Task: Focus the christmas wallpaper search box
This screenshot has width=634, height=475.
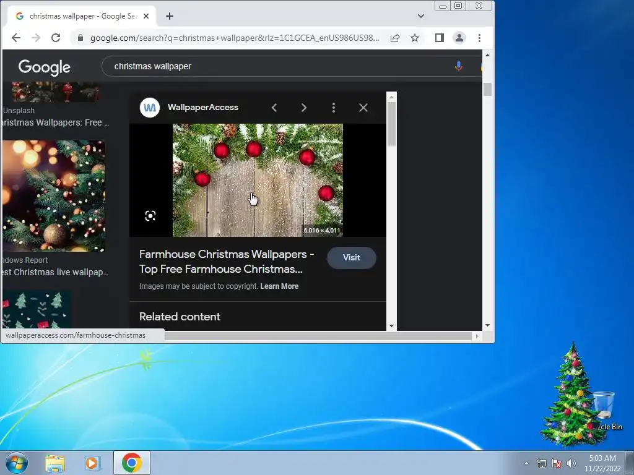Action: (279, 66)
